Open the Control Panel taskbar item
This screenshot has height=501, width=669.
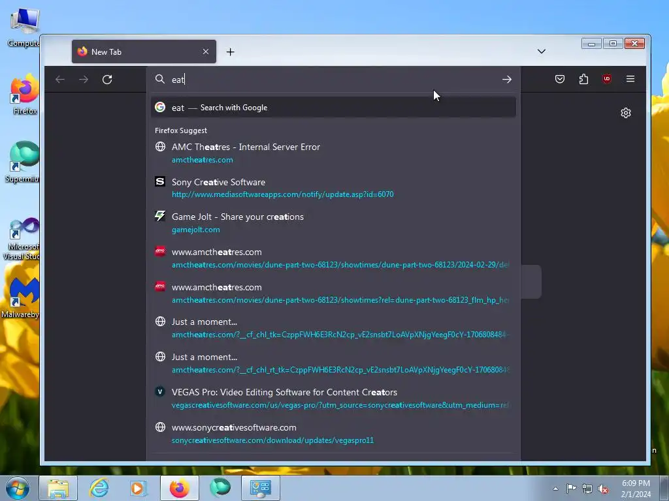coord(261,488)
